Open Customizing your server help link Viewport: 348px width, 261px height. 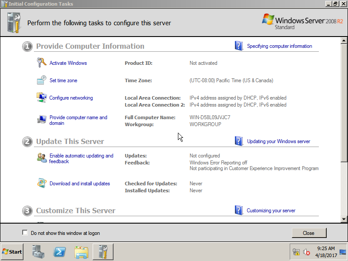pos(271,211)
